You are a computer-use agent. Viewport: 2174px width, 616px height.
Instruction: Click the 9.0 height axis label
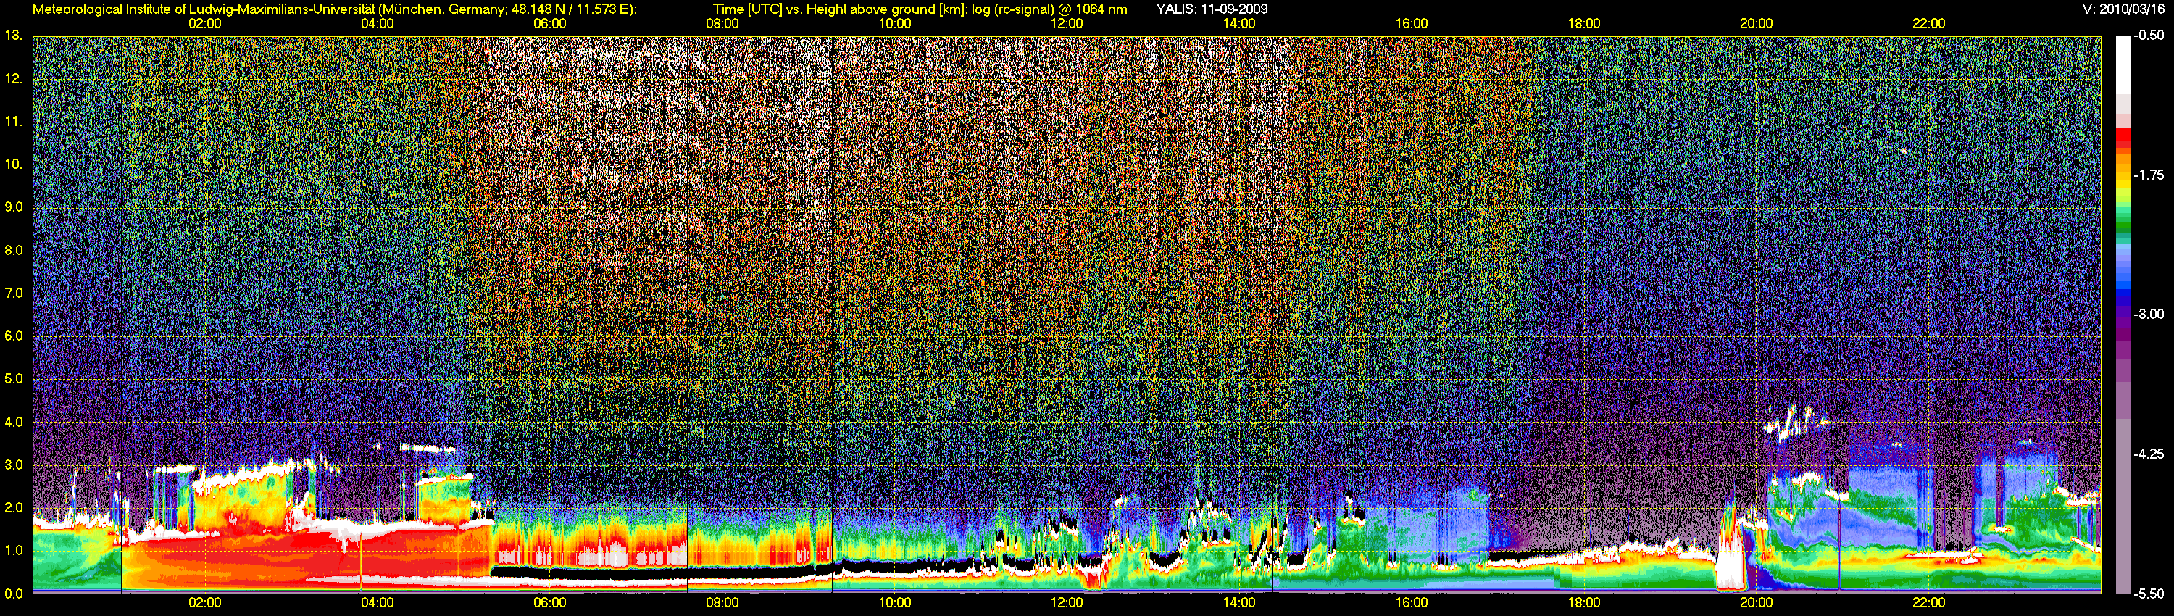coord(14,207)
